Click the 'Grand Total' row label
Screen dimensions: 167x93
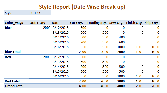point(14,86)
